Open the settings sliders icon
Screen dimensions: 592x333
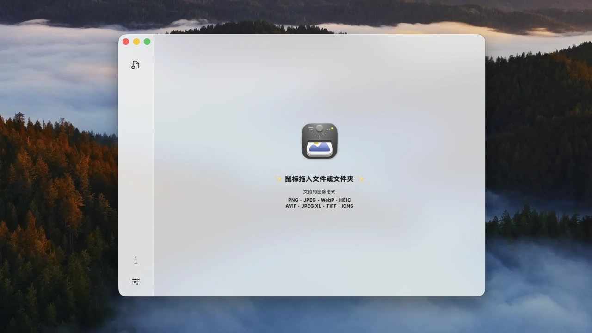click(x=136, y=282)
